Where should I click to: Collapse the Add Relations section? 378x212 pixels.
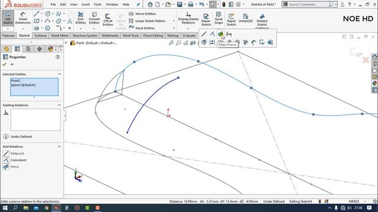pos(59,147)
